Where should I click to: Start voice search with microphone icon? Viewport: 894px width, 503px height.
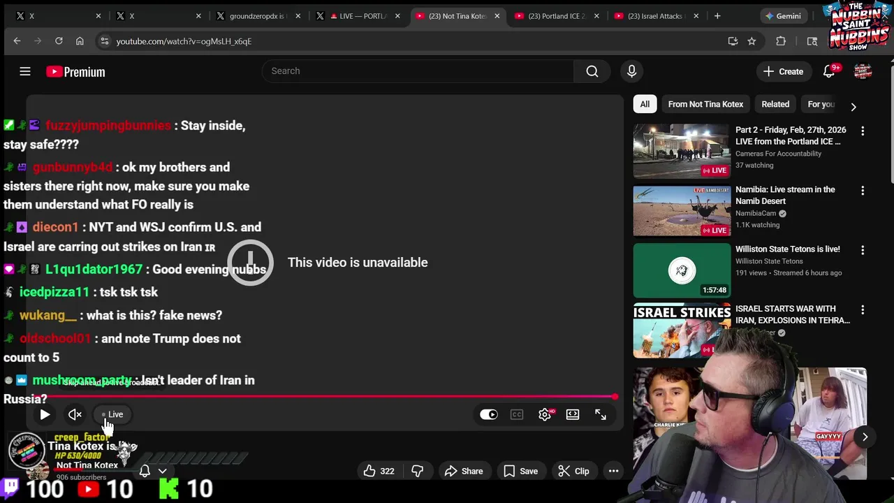click(x=631, y=71)
